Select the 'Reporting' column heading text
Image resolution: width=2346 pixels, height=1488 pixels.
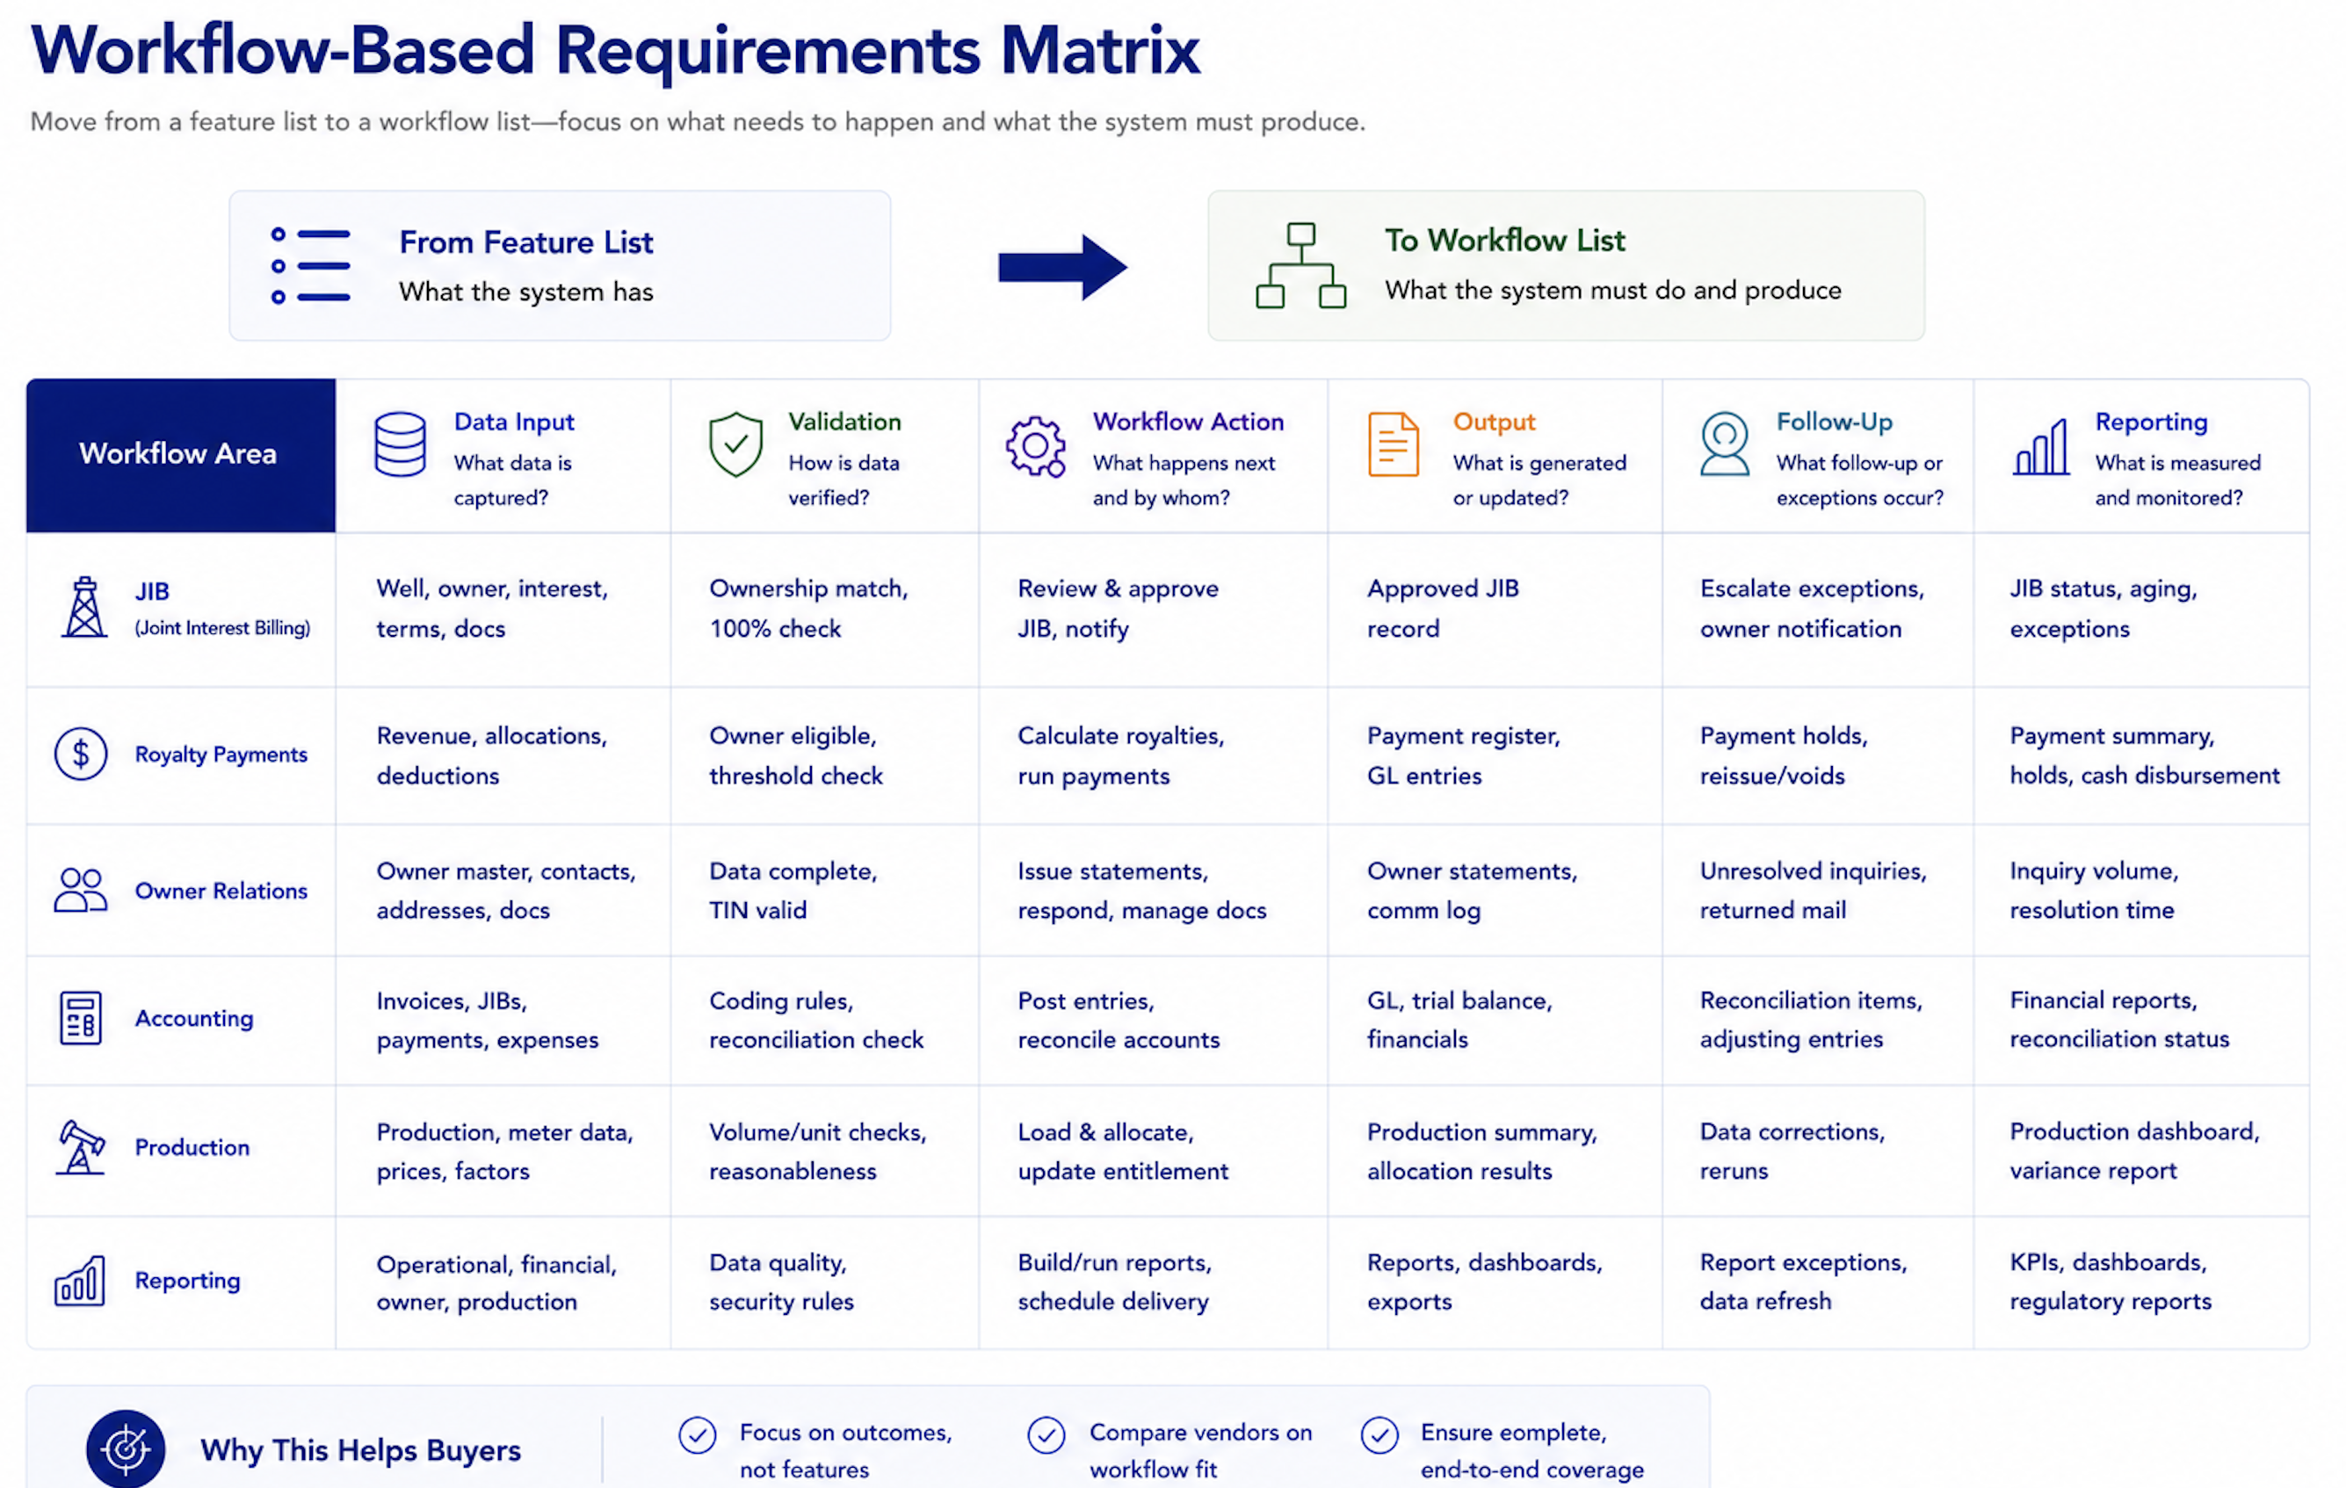pyautogui.click(x=2152, y=422)
